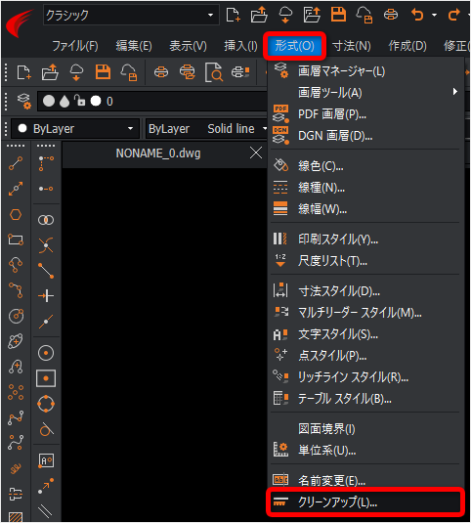Screen dimensions: 471x523
Task: Click the Undo arrow icon
Action: (x=417, y=15)
